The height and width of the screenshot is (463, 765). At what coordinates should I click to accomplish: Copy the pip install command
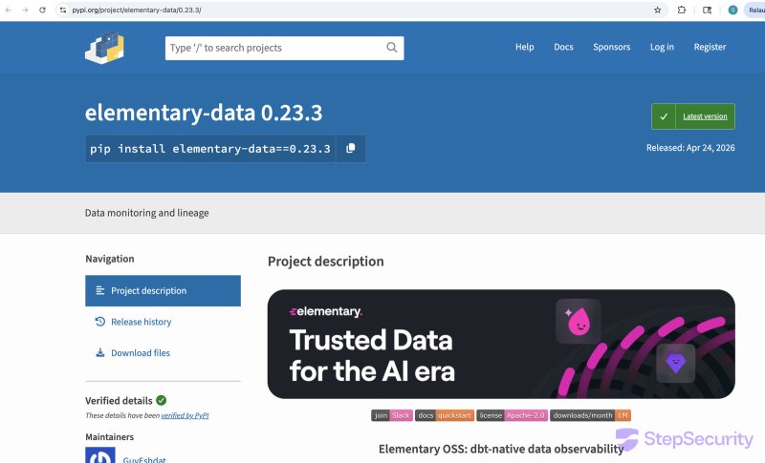pos(351,148)
